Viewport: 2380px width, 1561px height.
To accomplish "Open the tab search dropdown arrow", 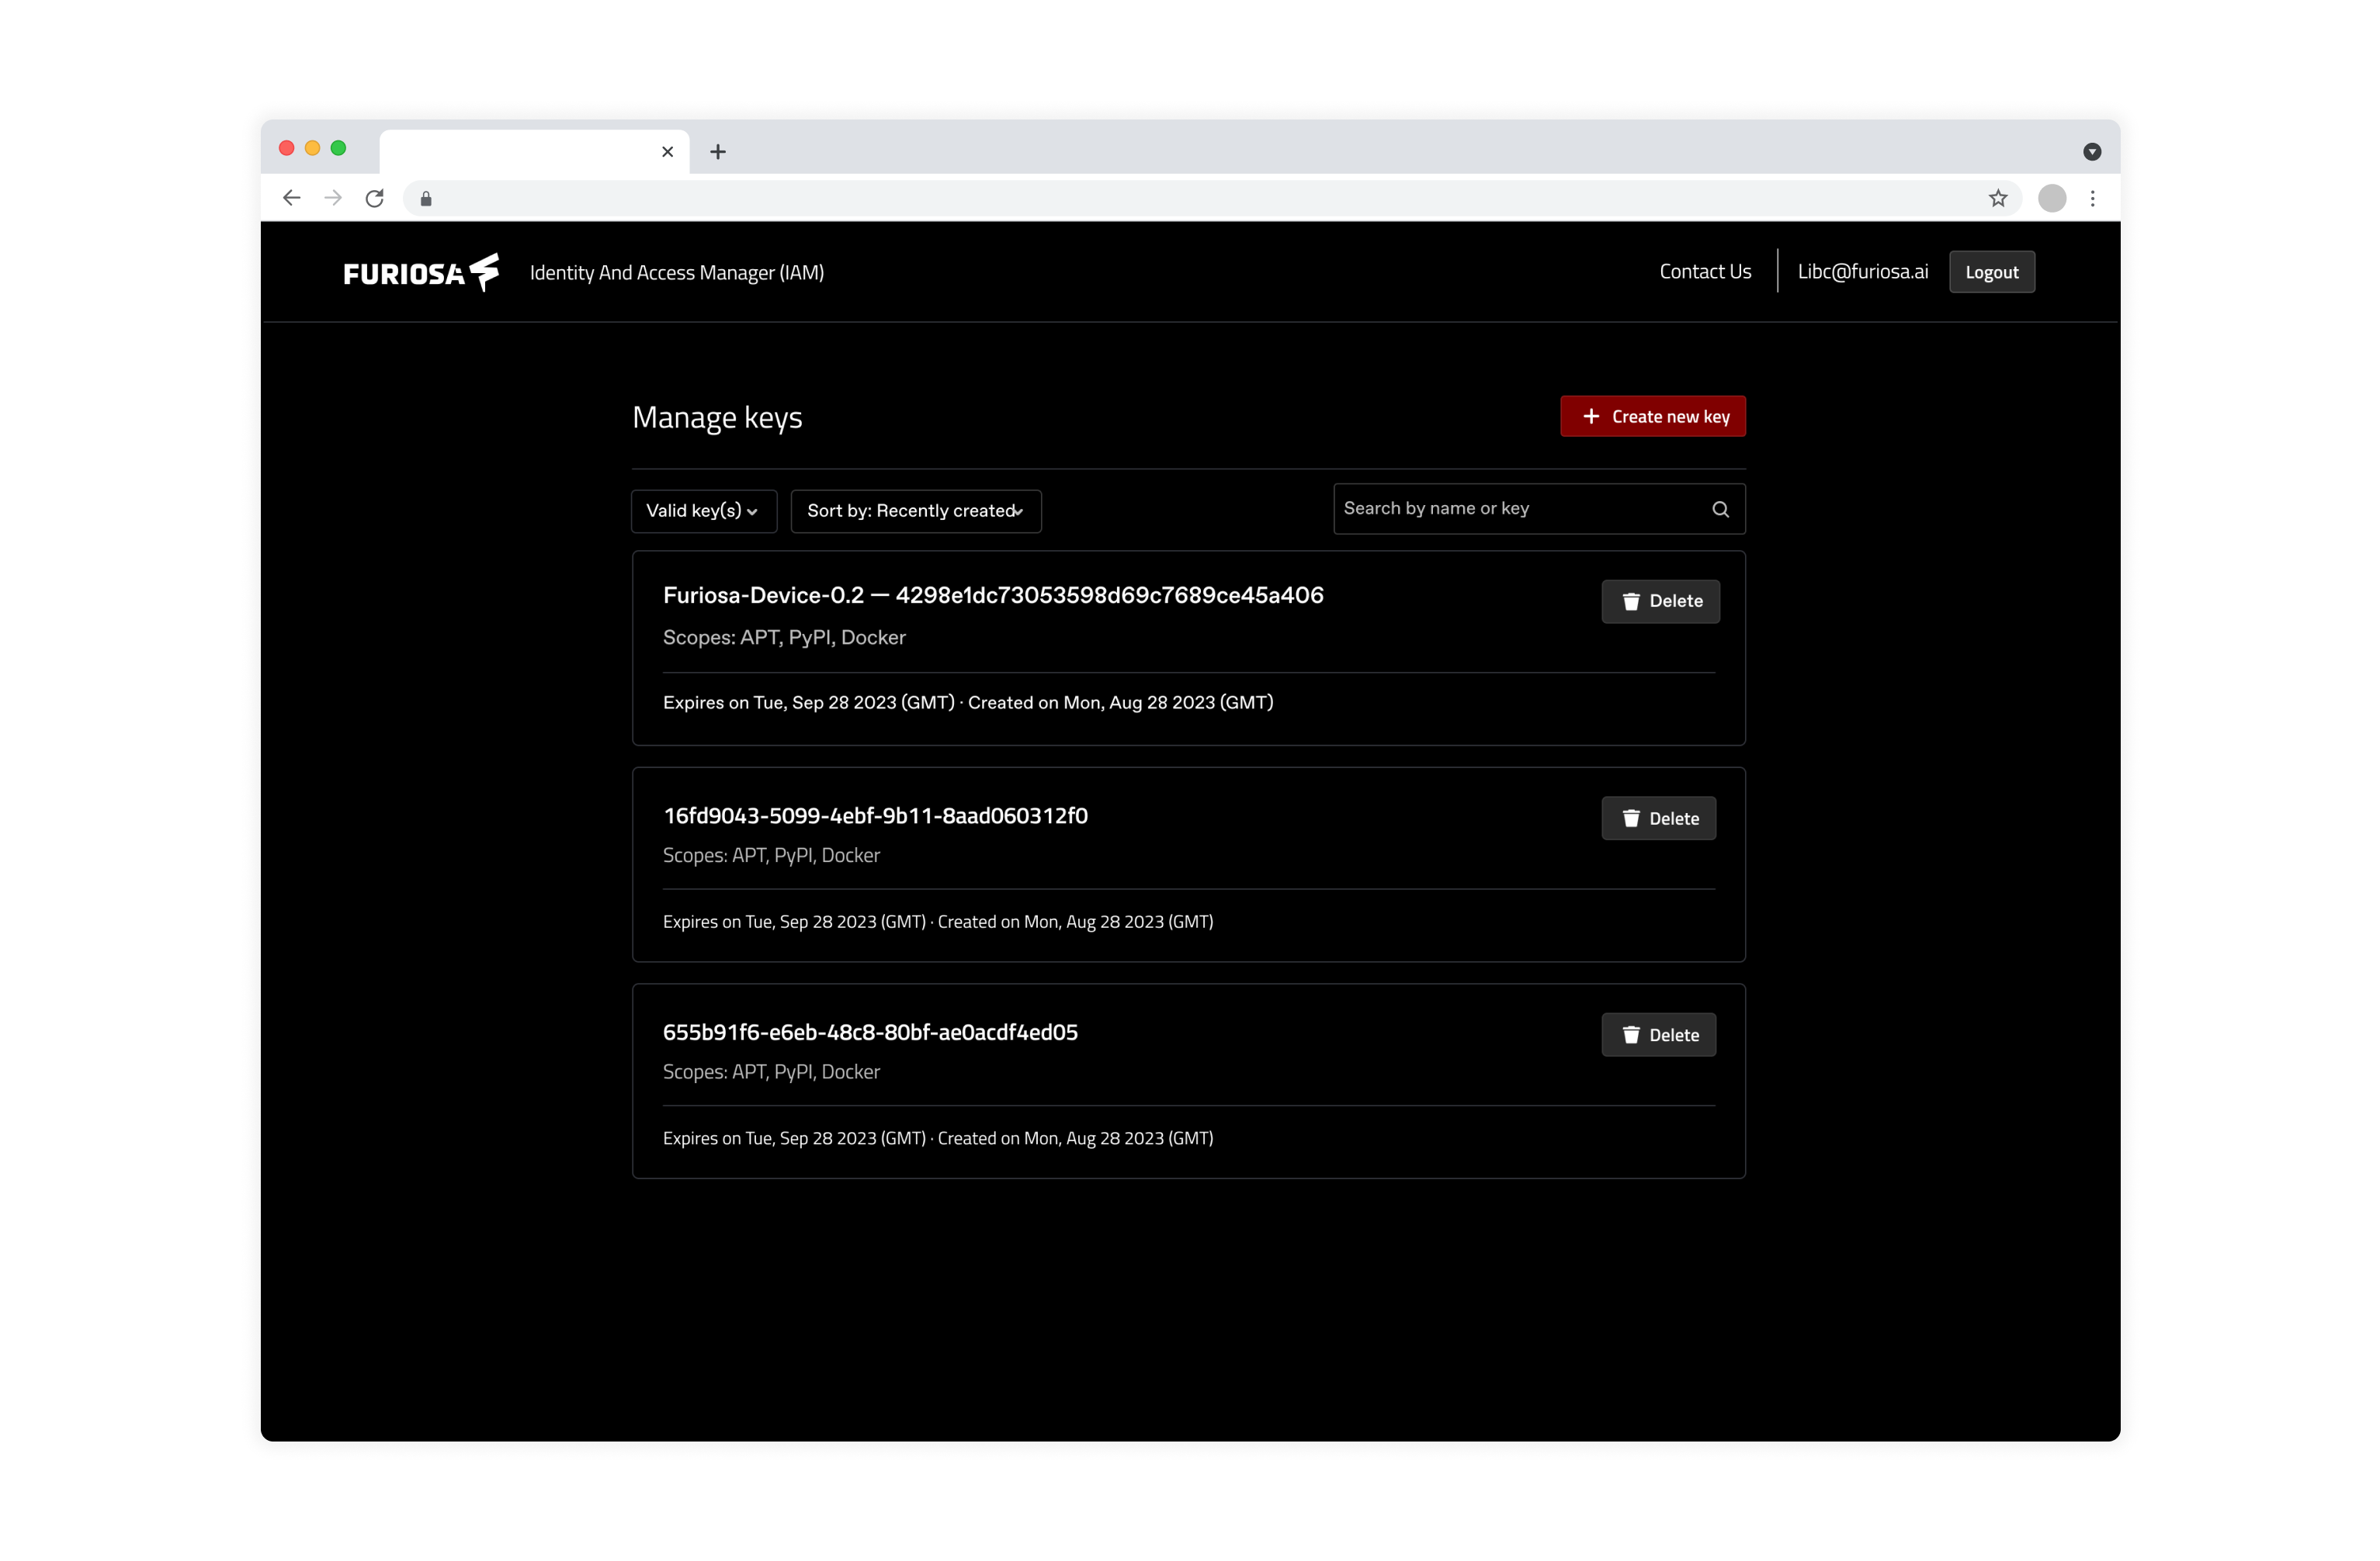I will (2091, 152).
